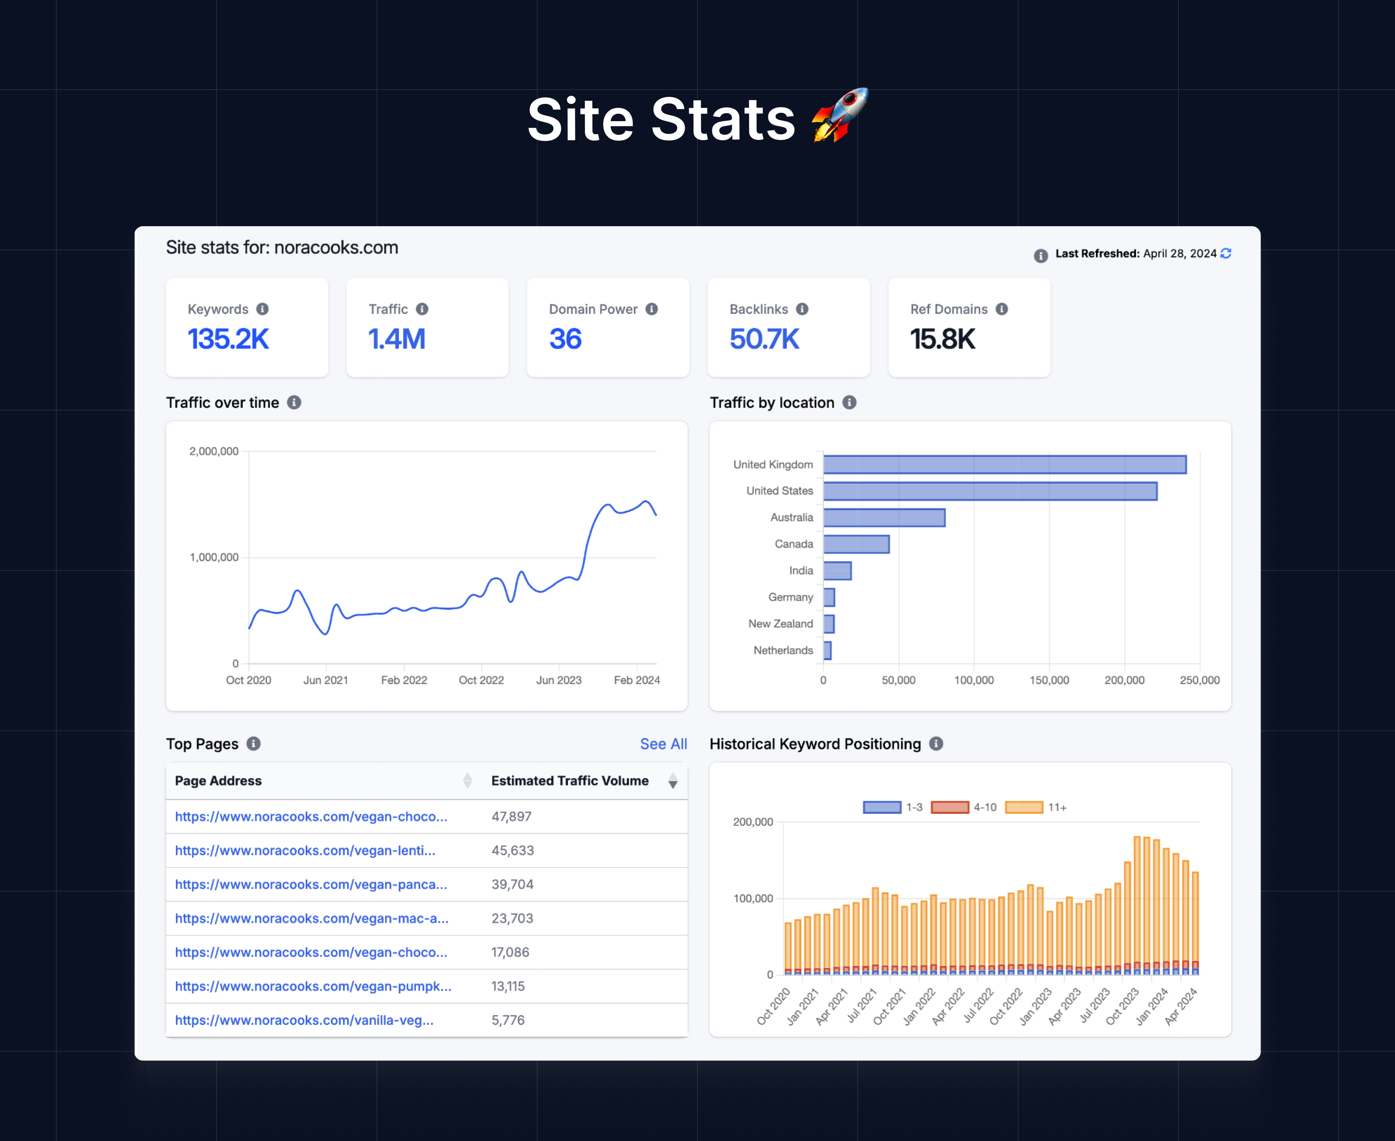Click the info icon beside Last Refreshed
The height and width of the screenshot is (1141, 1395).
(x=1041, y=256)
